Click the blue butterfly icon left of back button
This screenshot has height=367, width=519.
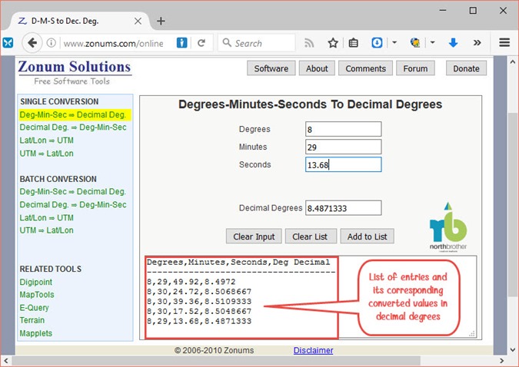8,43
